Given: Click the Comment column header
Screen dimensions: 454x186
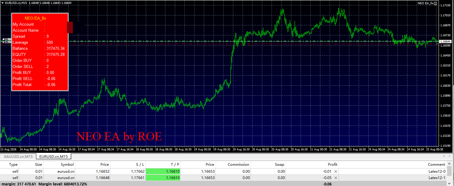Looking at the screenshot, I should click(x=393, y=165).
